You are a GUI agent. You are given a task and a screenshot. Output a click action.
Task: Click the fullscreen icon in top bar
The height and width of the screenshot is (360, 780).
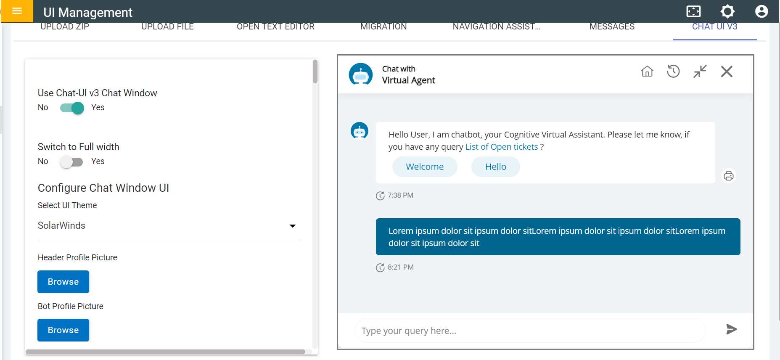(693, 11)
